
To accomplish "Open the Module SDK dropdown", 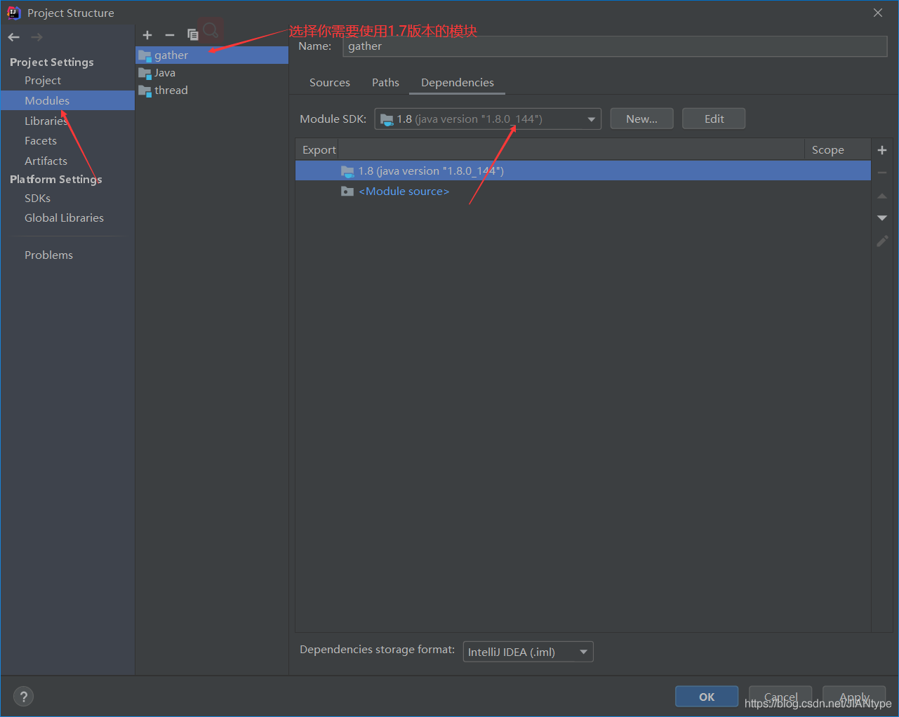I will click(488, 119).
